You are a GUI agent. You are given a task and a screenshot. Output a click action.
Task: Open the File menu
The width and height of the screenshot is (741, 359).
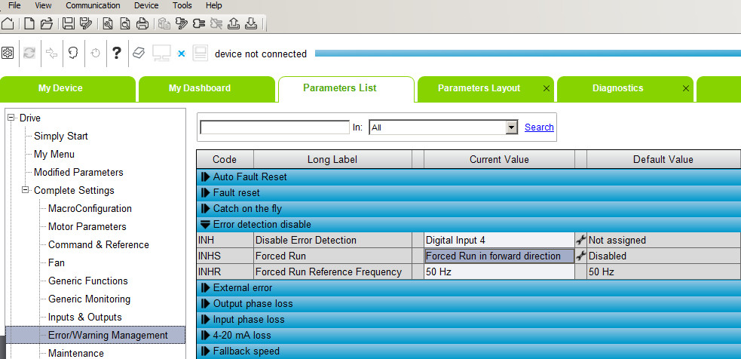14,6
